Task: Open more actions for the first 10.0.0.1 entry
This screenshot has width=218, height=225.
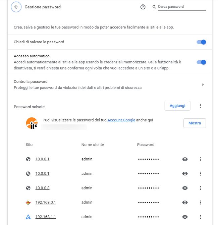Action: [201, 159]
